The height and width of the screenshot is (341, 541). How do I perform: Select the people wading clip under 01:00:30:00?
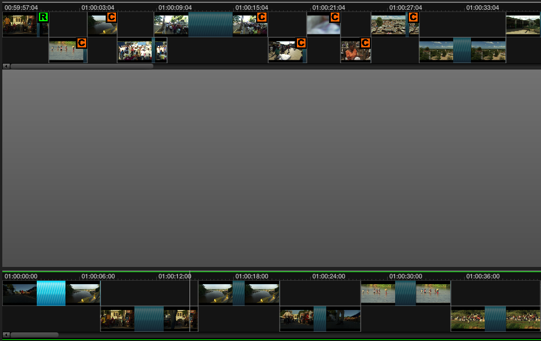[x=377, y=293]
